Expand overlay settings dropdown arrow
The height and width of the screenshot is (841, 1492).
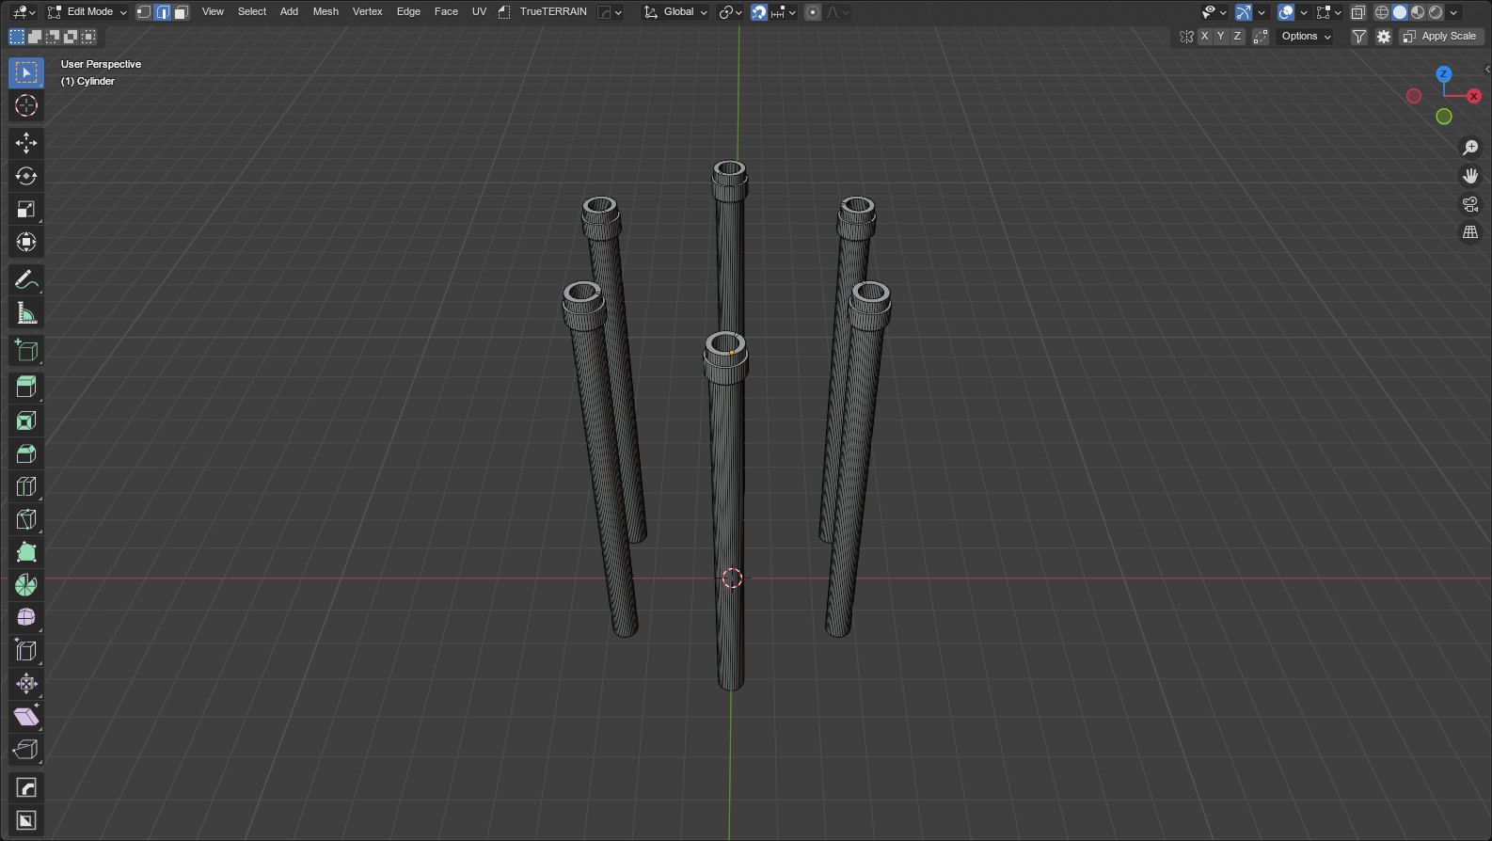pyautogui.click(x=1304, y=12)
